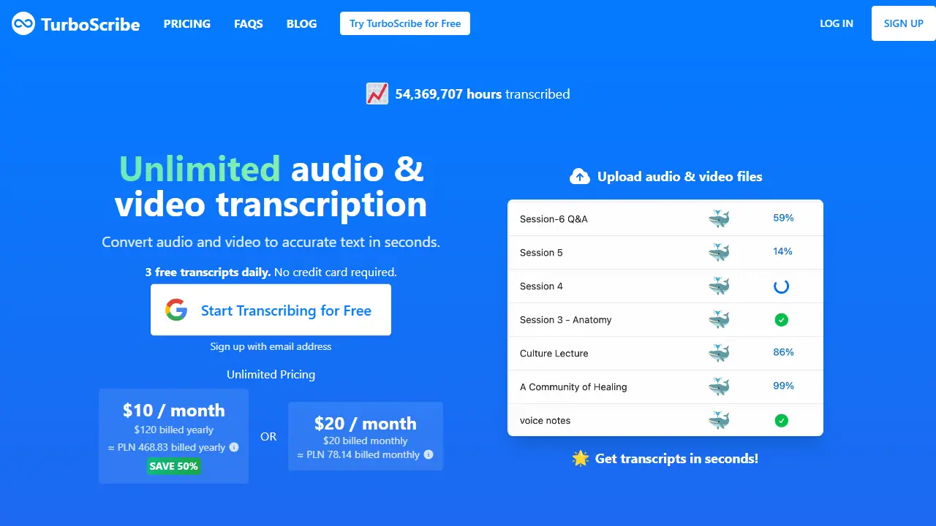
Task: Click the Upload audio & video files heading
Action: (680, 177)
